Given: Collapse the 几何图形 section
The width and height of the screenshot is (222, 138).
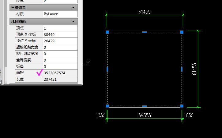Looking at the screenshot, I should pos(73,22).
